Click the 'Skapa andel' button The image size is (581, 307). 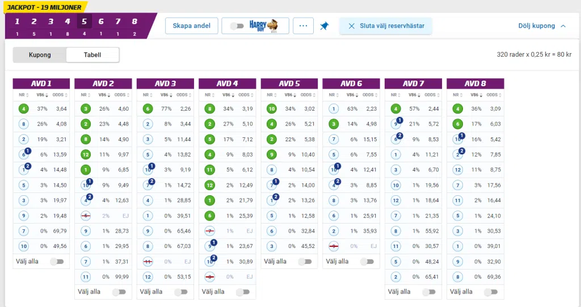point(192,26)
